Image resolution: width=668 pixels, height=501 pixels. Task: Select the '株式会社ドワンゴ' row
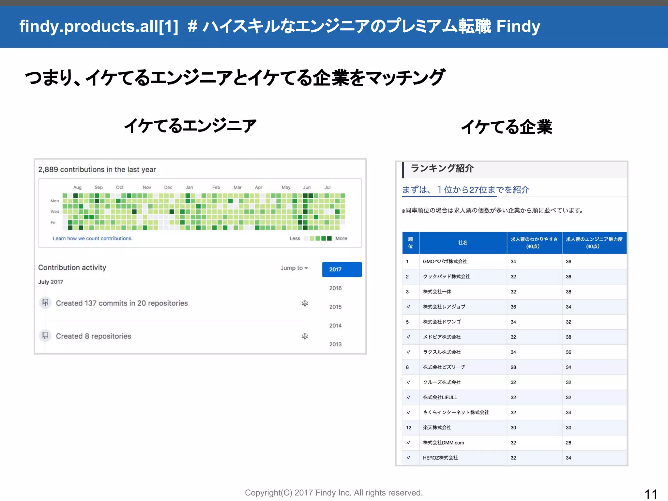pos(514,322)
